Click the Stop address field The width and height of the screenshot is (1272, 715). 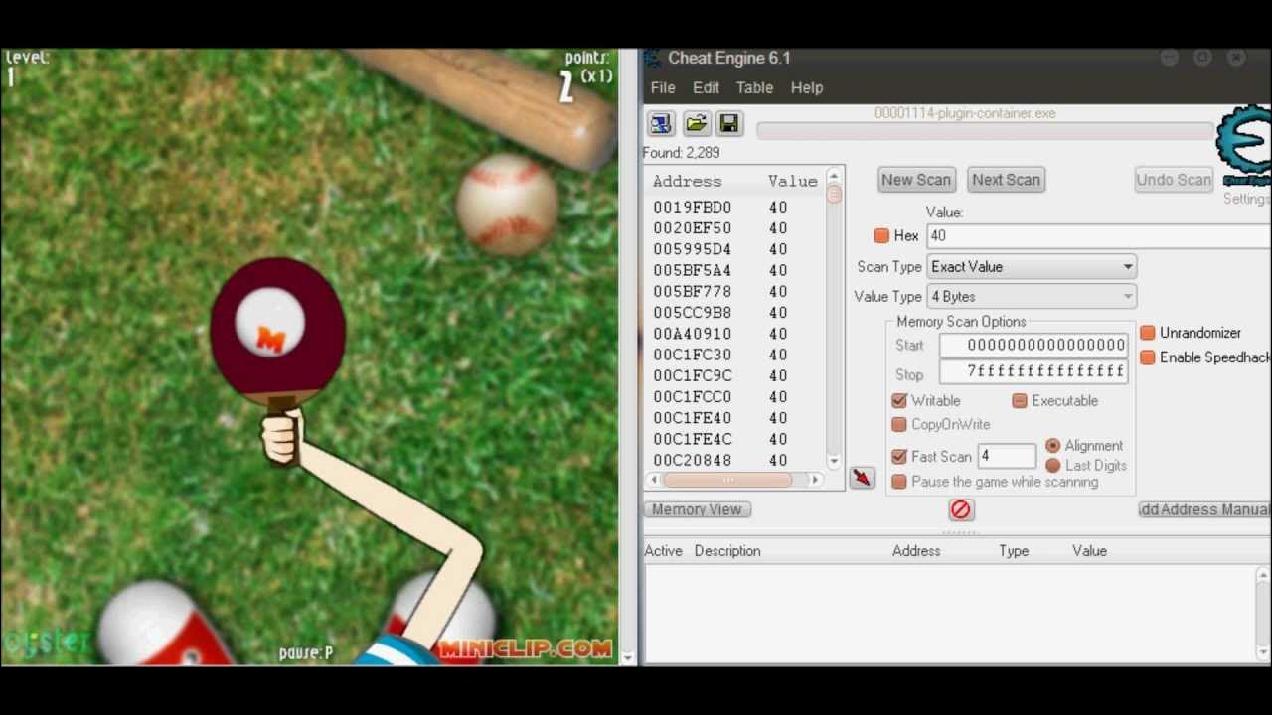click(x=1033, y=371)
